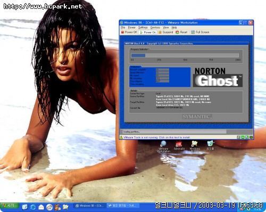This screenshot has width=266, height=212.
Task: Click the Norton Ghost logo
Action: (218, 77)
